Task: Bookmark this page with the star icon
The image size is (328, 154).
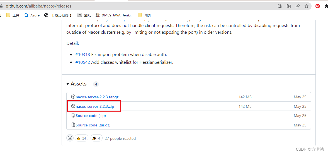Action: pos(307,6)
